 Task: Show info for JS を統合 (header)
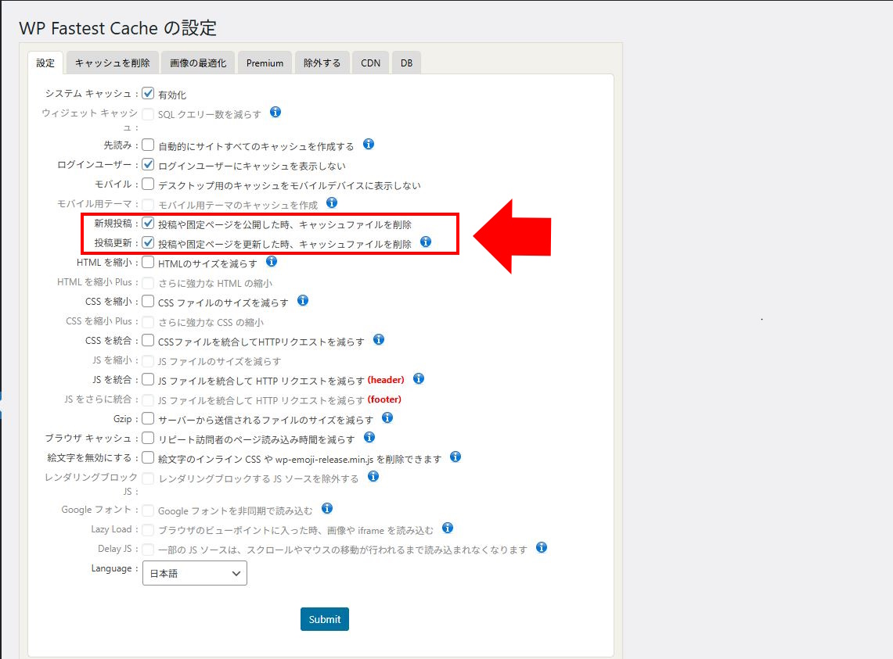419,378
